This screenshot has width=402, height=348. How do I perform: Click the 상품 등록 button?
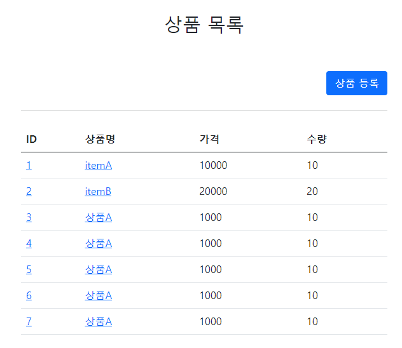[357, 83]
